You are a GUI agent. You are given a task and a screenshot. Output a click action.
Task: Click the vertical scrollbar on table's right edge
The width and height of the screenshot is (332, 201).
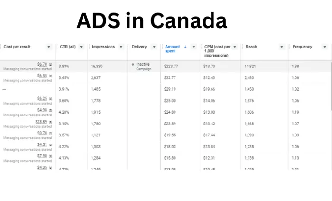pyautogui.click(x=331, y=86)
